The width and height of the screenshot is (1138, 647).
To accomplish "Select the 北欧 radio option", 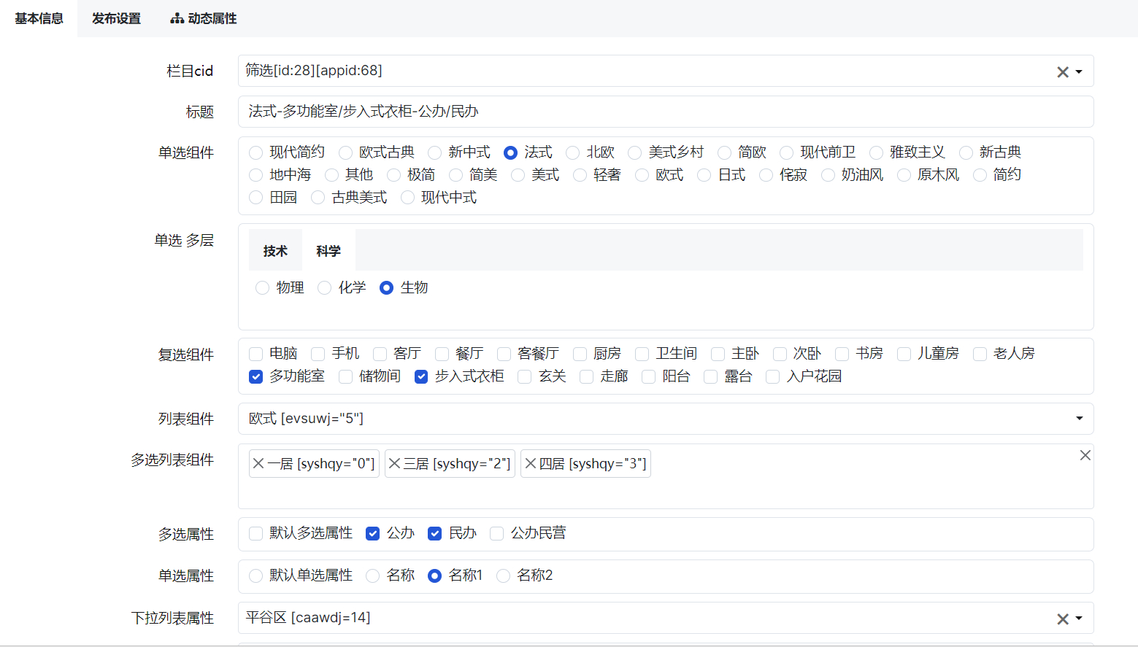I will 573,152.
